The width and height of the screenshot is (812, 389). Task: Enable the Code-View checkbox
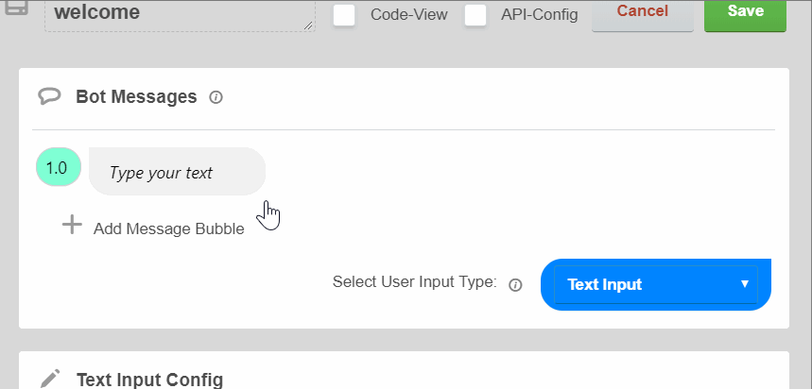tap(344, 14)
